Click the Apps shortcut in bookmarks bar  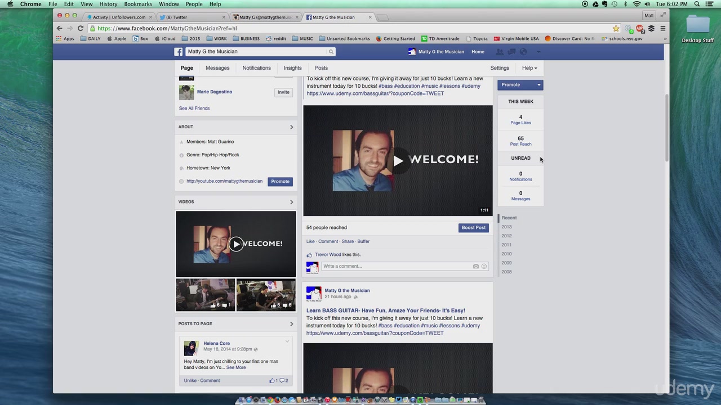(65, 39)
